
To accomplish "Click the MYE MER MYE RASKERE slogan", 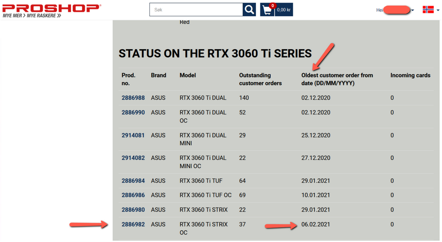I will (x=32, y=16).
